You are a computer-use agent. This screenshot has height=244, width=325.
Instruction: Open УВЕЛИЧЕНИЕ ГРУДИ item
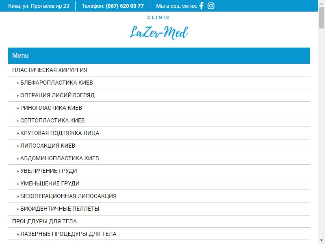pyautogui.click(x=159, y=171)
